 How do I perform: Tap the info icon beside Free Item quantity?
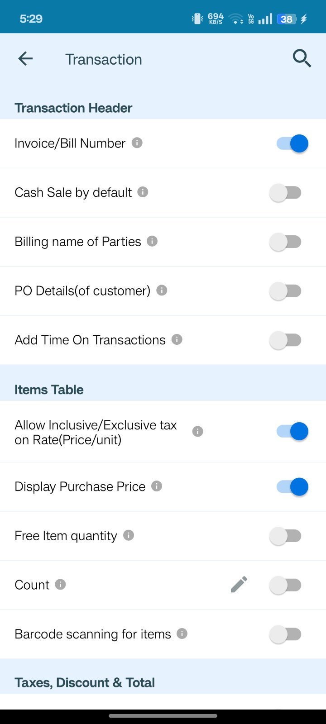pyautogui.click(x=129, y=535)
